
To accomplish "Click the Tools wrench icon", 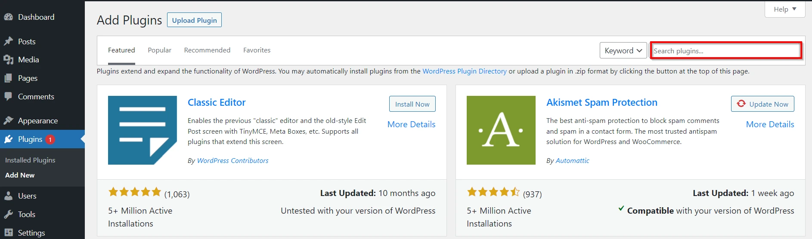I will (8, 214).
